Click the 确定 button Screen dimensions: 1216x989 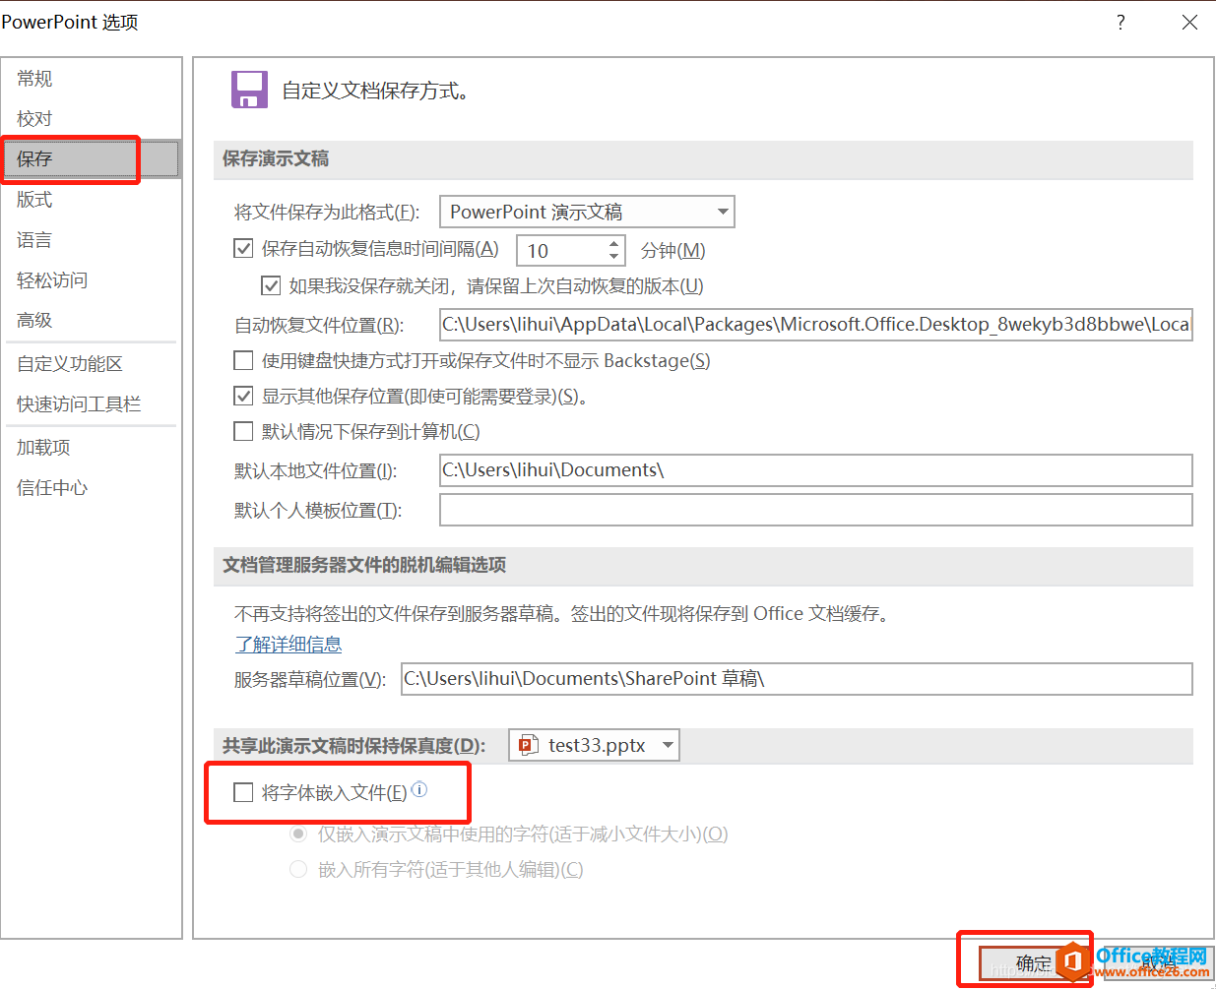pos(1034,962)
